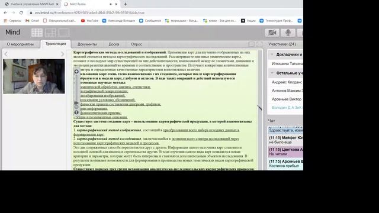Go forward in the browser

tap(13, 13)
